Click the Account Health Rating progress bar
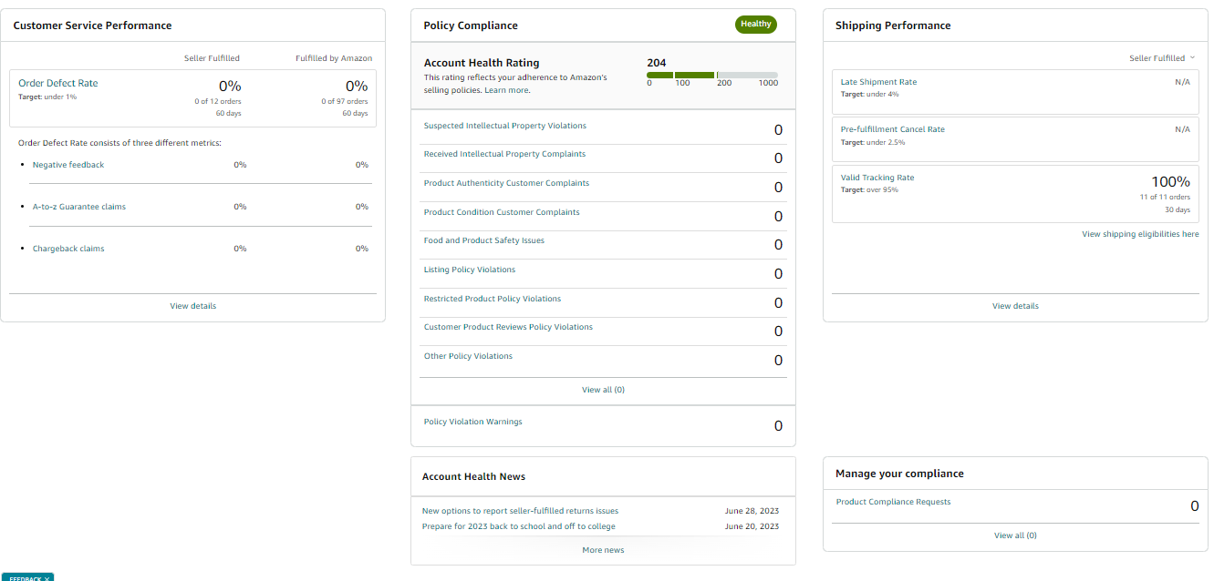Image resolution: width=1214 pixels, height=581 pixels. (x=712, y=75)
